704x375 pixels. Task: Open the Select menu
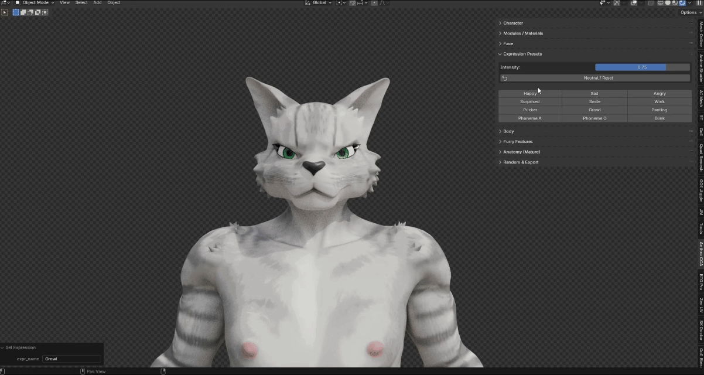pyautogui.click(x=81, y=2)
